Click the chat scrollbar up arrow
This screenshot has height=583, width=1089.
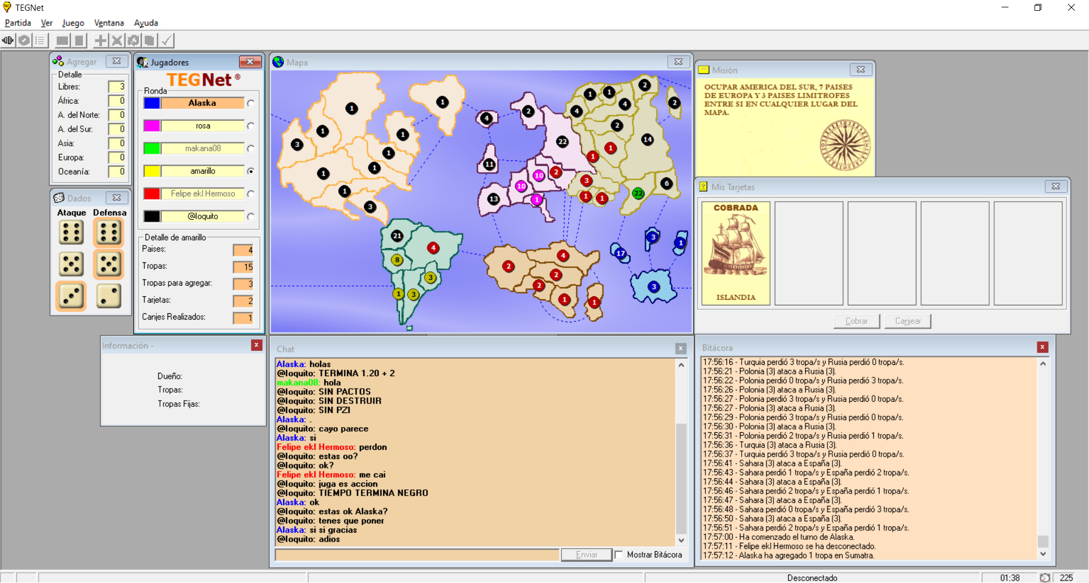[682, 365]
